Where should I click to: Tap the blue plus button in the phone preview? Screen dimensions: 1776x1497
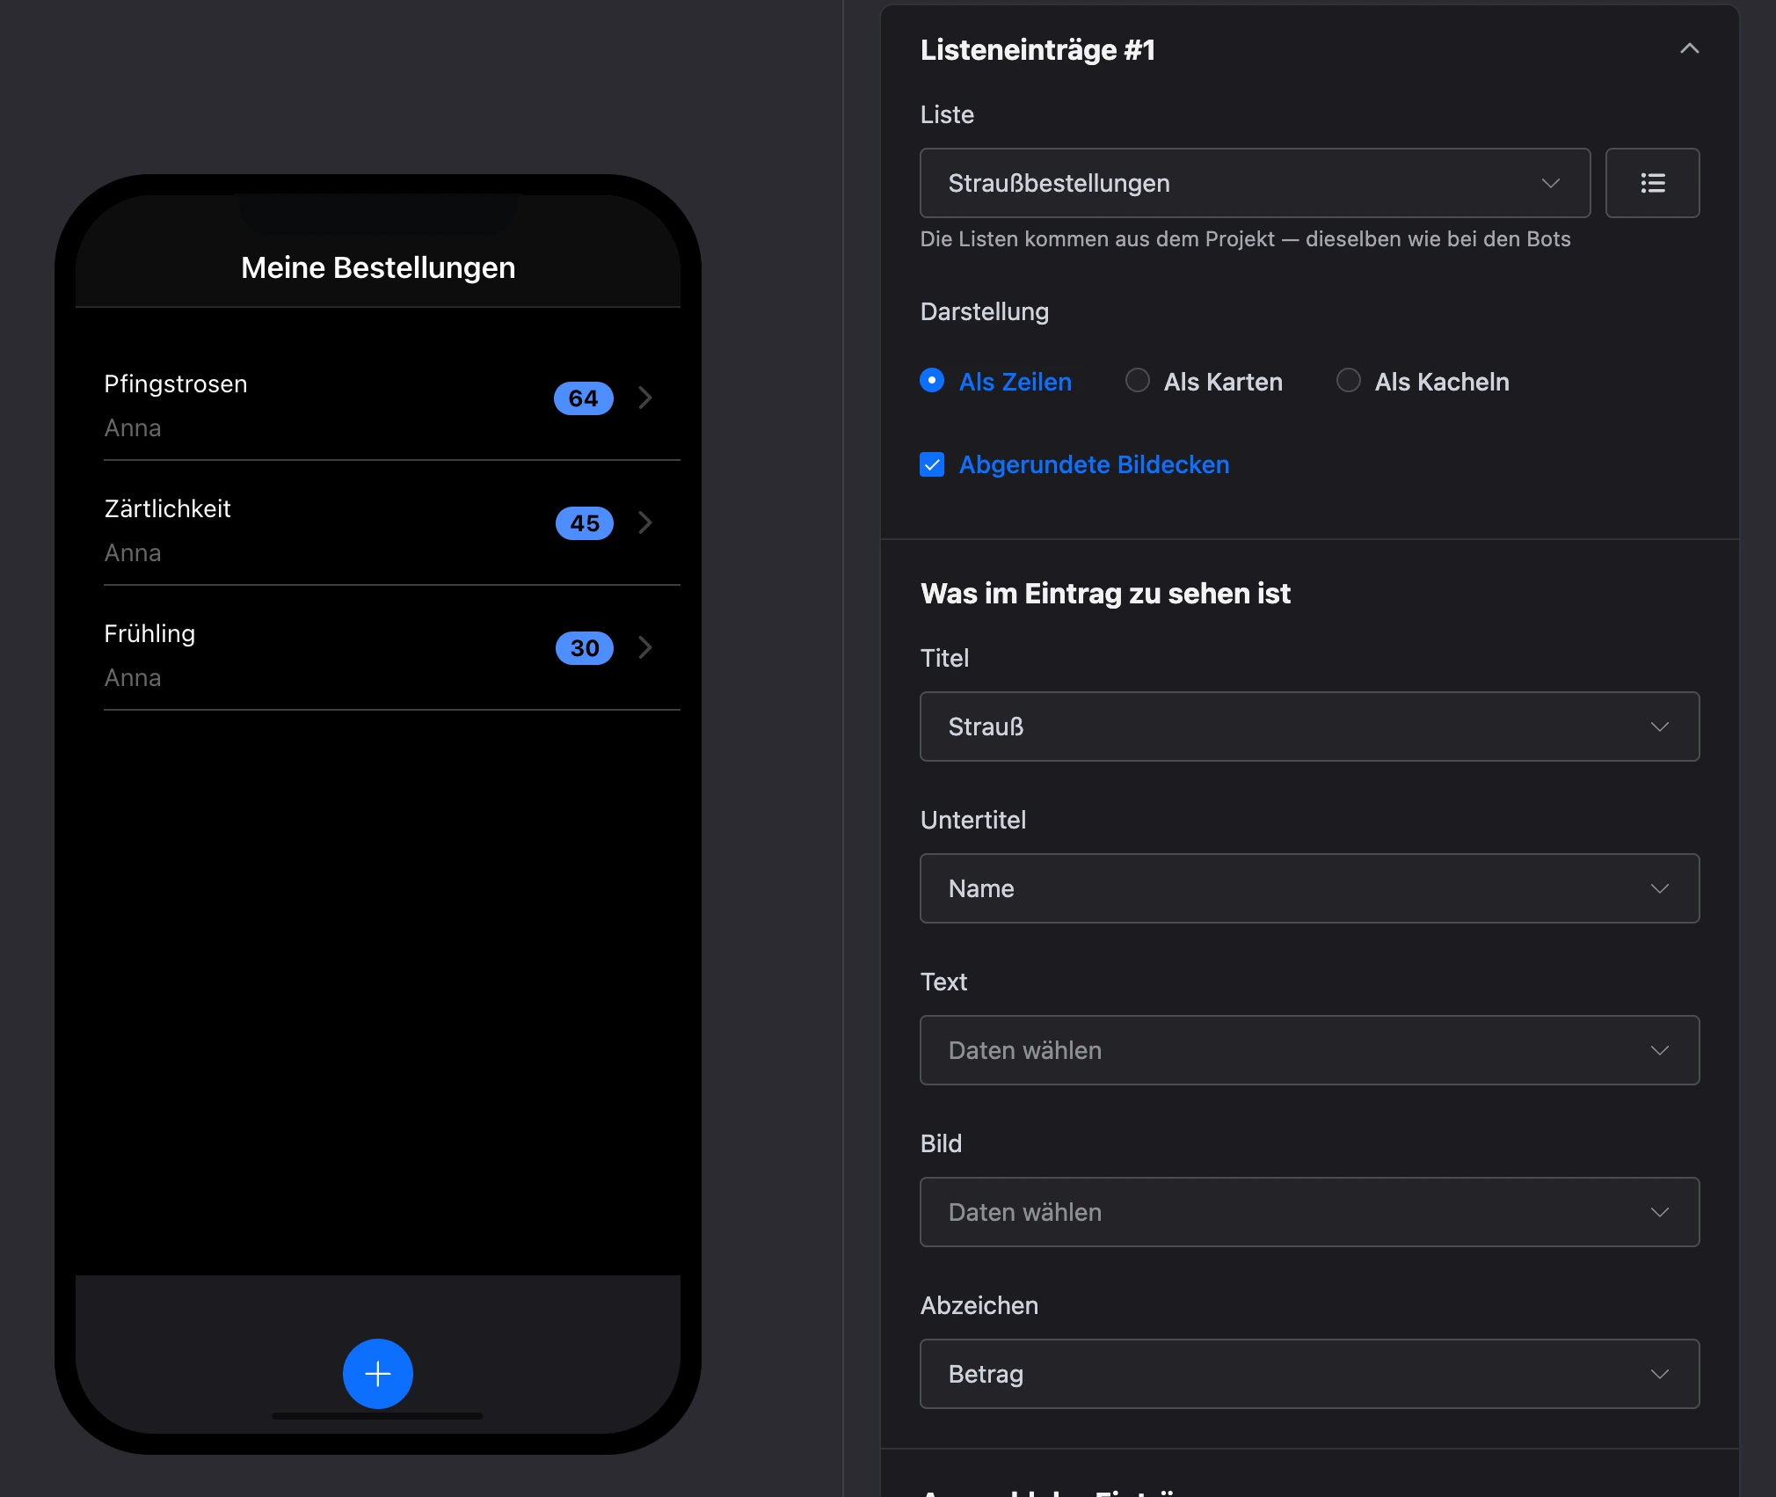click(378, 1373)
